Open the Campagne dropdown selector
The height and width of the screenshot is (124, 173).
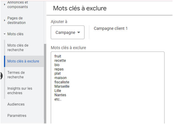(x=68, y=33)
